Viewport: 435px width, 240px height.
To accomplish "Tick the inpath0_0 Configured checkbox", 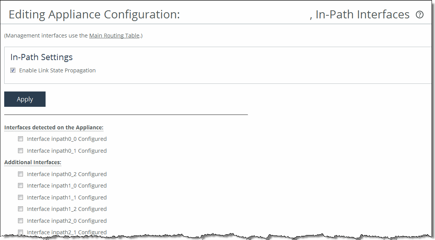I will click(x=21, y=139).
